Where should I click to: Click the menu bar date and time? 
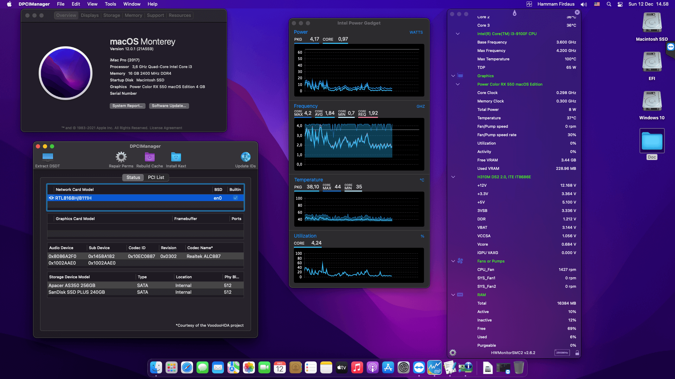click(648, 4)
